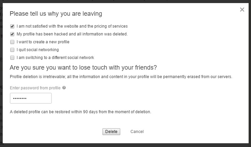Screen dimensions: 251x147
Task: Click the Cancel link
Action: [137, 132]
